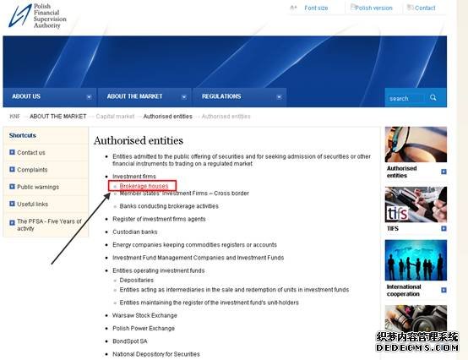This screenshot has width=468, height=360.
Task: Click the arrow icon beside Useful links
Action: click(x=12, y=204)
